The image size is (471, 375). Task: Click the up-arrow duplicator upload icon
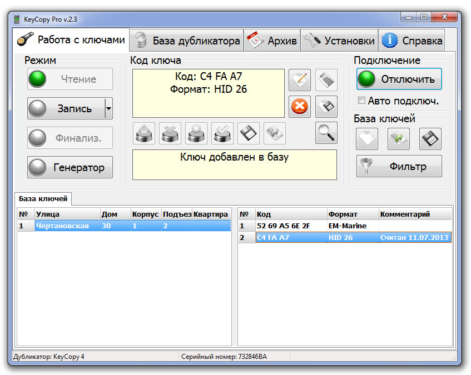144,133
